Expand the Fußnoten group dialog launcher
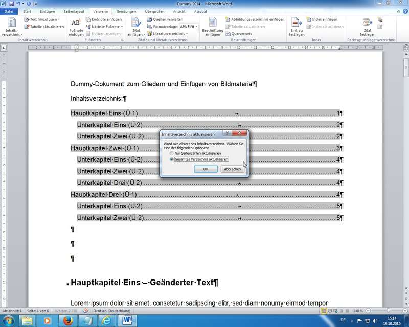Image resolution: width=409 pixels, height=327 pixels. pyautogui.click(x=122, y=40)
